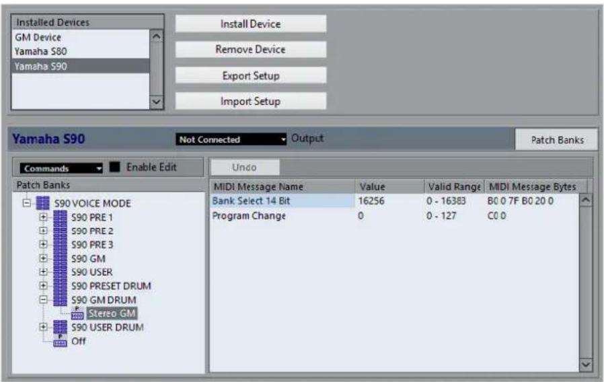Image resolution: width=604 pixels, height=382 pixels.
Task: Click the 0 - 127 valid range cell
Action: (441, 216)
